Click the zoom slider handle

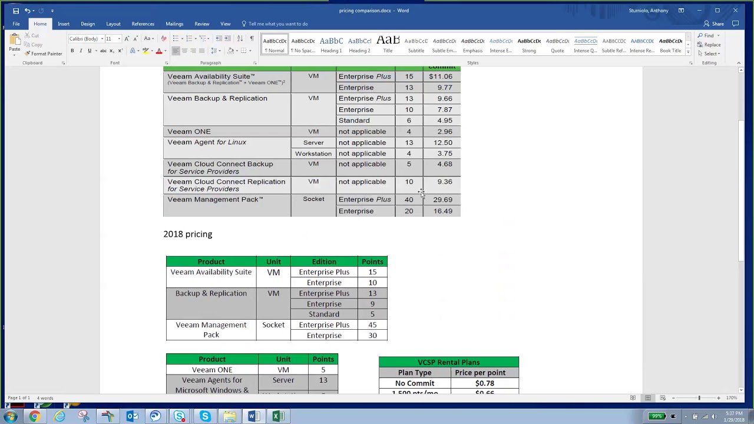(x=699, y=398)
